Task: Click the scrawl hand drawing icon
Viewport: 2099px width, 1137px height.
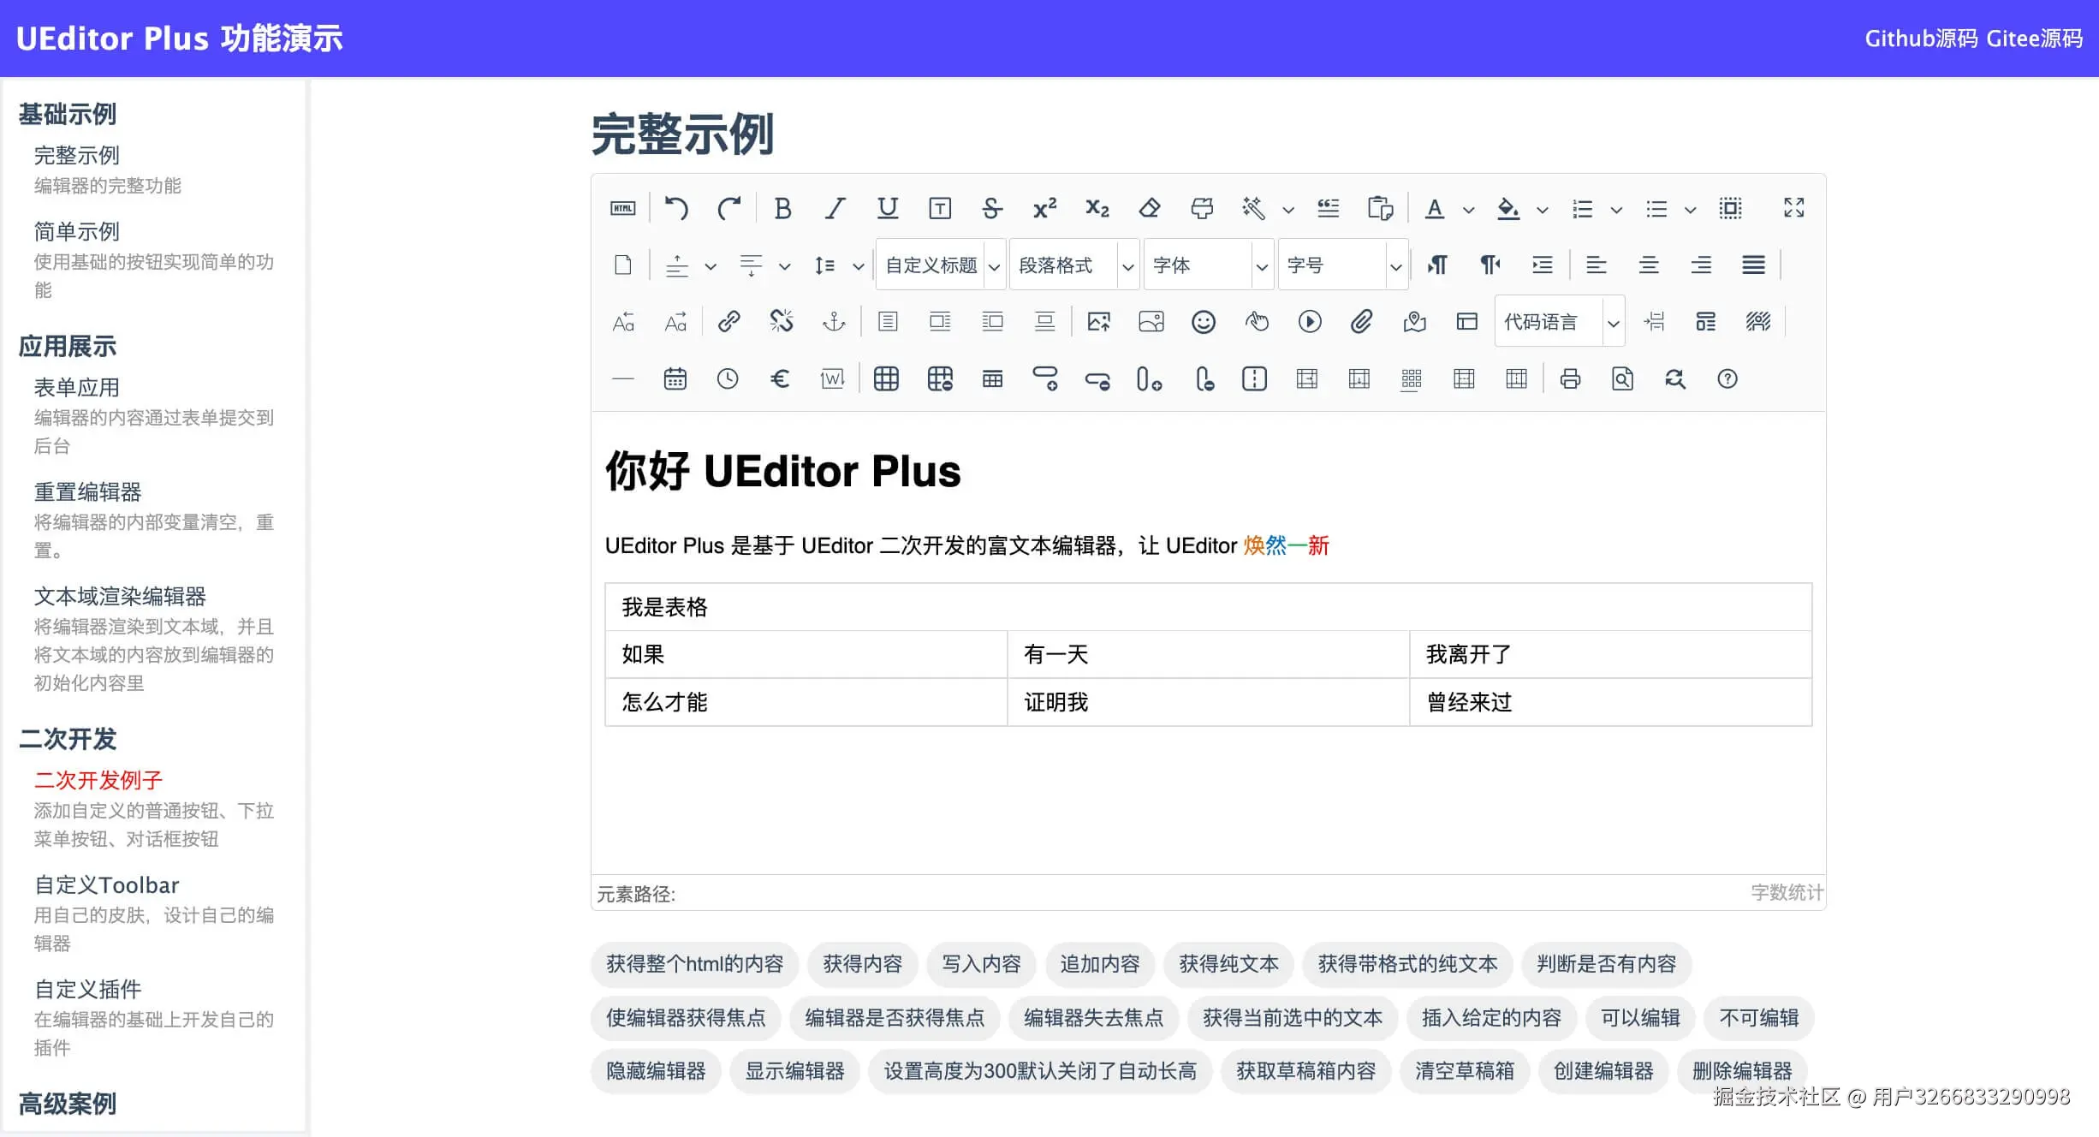Action: (1257, 322)
